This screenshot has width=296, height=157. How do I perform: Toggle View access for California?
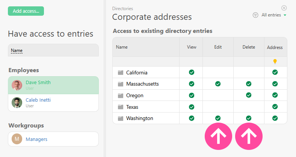pyautogui.click(x=192, y=72)
